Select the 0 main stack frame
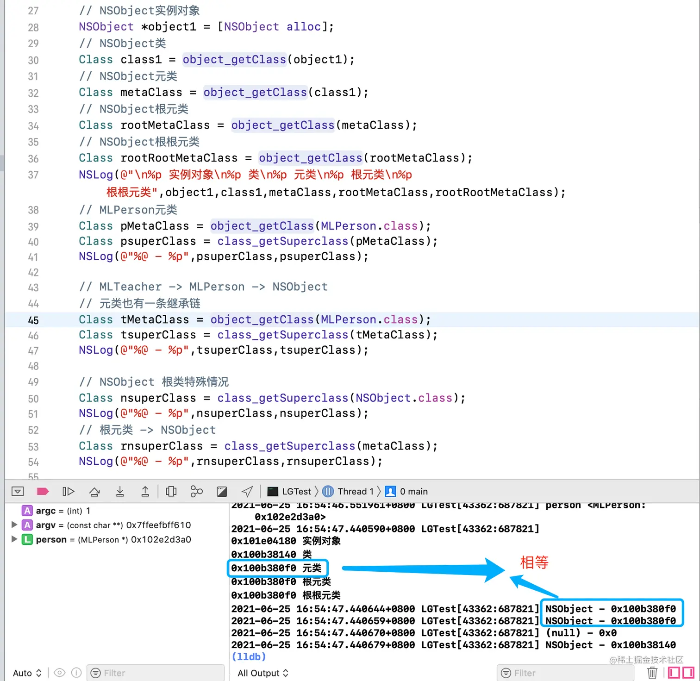 coord(406,491)
